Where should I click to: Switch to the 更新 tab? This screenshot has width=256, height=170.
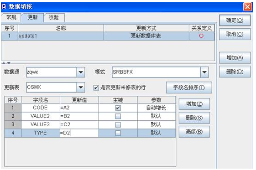(32, 17)
